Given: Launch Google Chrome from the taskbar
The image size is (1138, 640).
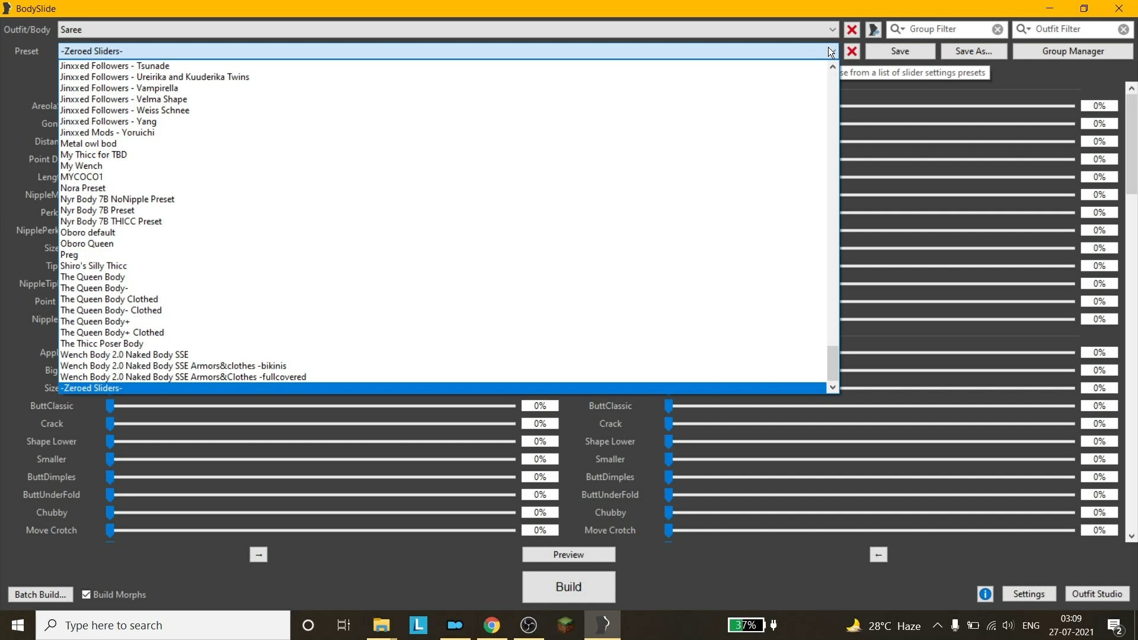Looking at the screenshot, I should 491,625.
